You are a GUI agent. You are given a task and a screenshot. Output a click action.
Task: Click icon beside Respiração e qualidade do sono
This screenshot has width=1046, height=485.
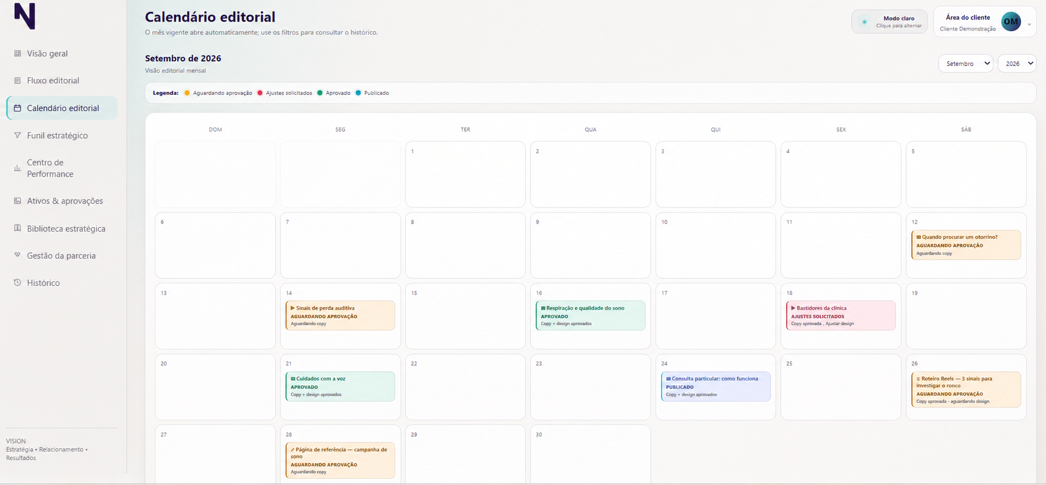(x=543, y=308)
